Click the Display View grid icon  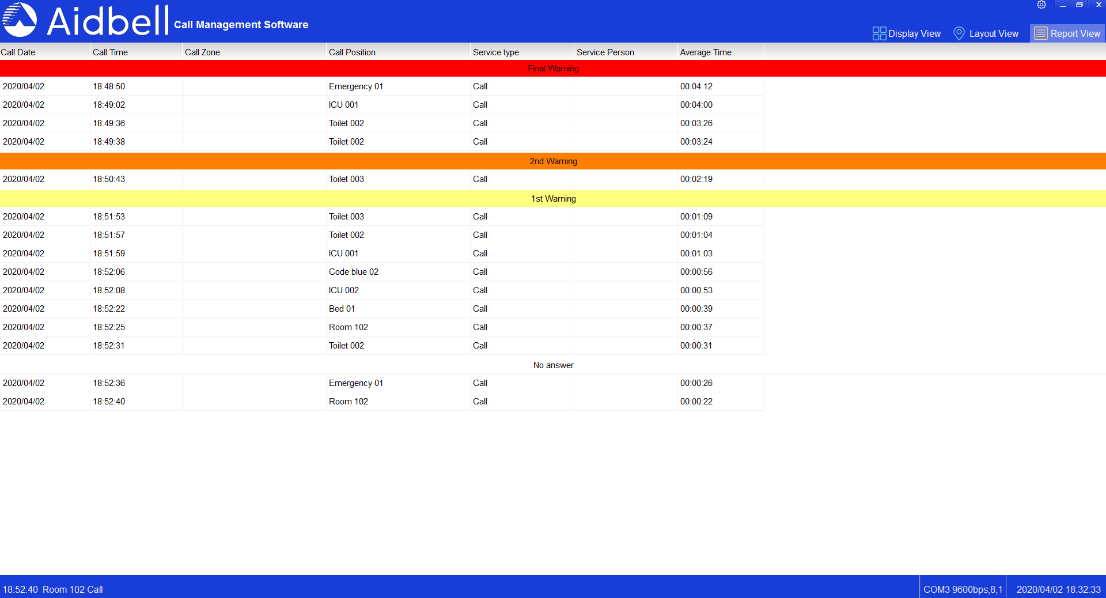[x=878, y=33]
